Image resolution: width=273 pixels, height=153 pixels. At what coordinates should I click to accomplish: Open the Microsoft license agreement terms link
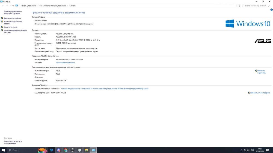(105, 89)
